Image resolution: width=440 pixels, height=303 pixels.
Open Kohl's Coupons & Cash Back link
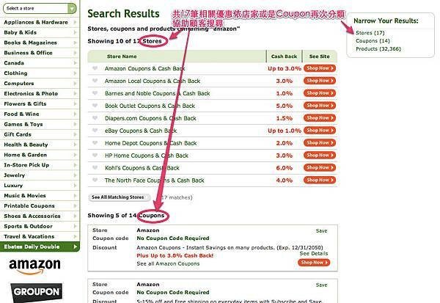[x=142, y=168]
